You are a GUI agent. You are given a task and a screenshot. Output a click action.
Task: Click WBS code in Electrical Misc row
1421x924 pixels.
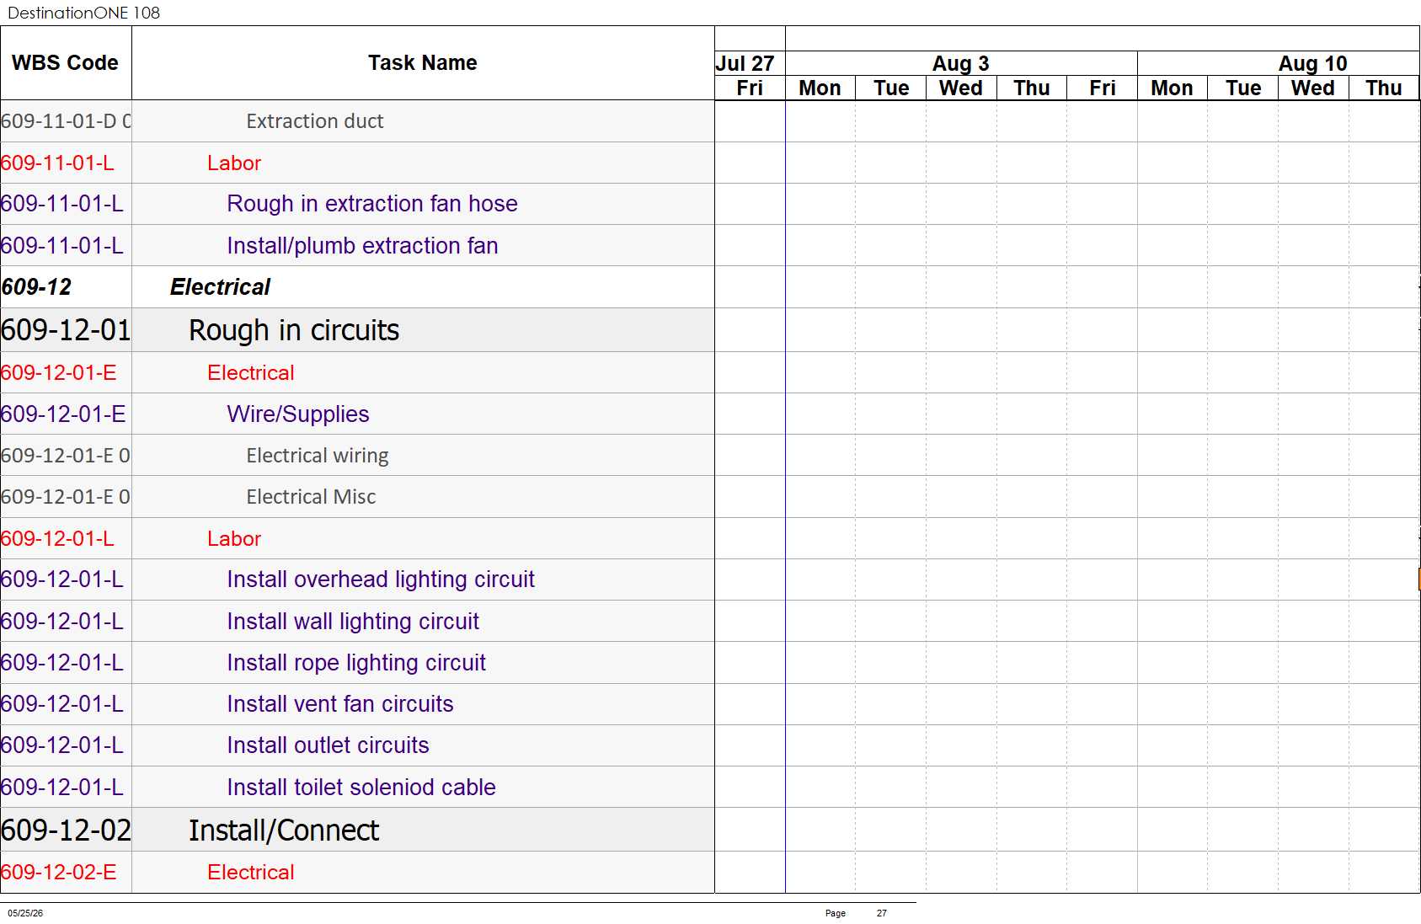coord(66,497)
